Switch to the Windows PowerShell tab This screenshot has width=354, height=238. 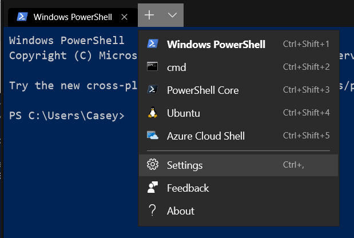coord(66,16)
